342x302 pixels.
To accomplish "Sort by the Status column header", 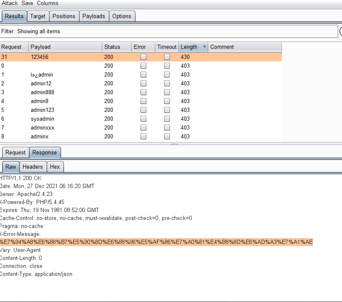I will click(117, 47).
